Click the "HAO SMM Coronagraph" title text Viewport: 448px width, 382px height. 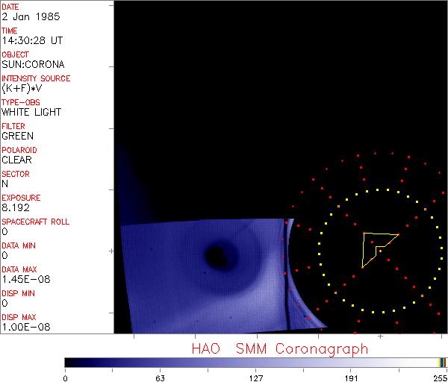(x=280, y=348)
